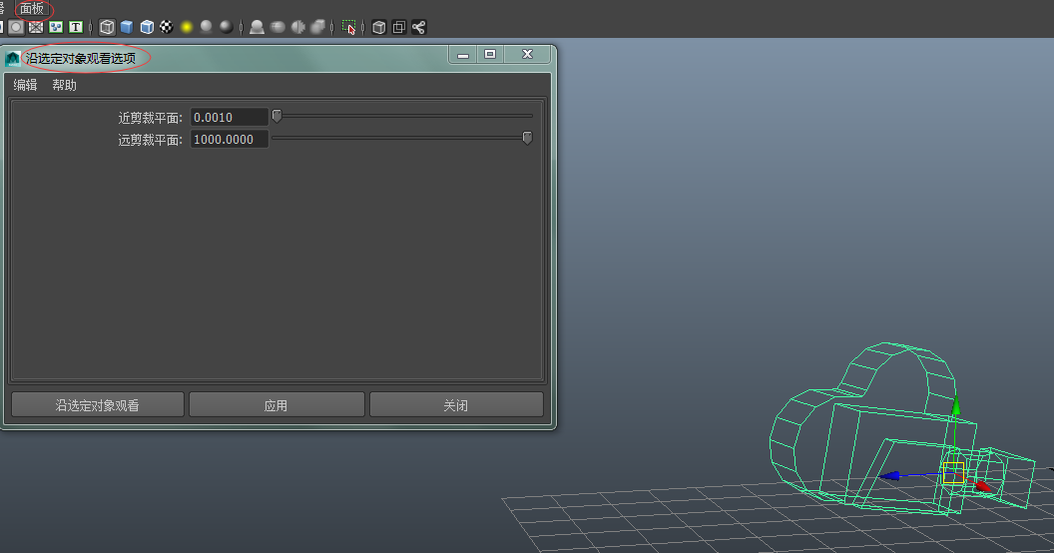Viewport: 1054px width, 553px height.
Task: Click the 沿选定对象观看 button
Action: point(98,405)
